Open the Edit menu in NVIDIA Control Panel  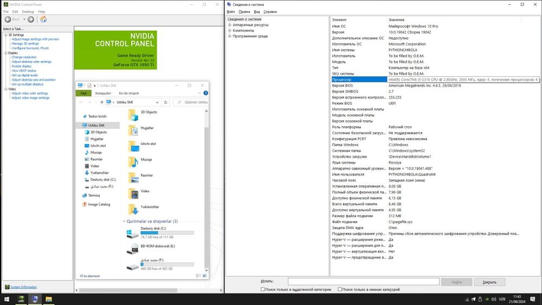[15, 12]
